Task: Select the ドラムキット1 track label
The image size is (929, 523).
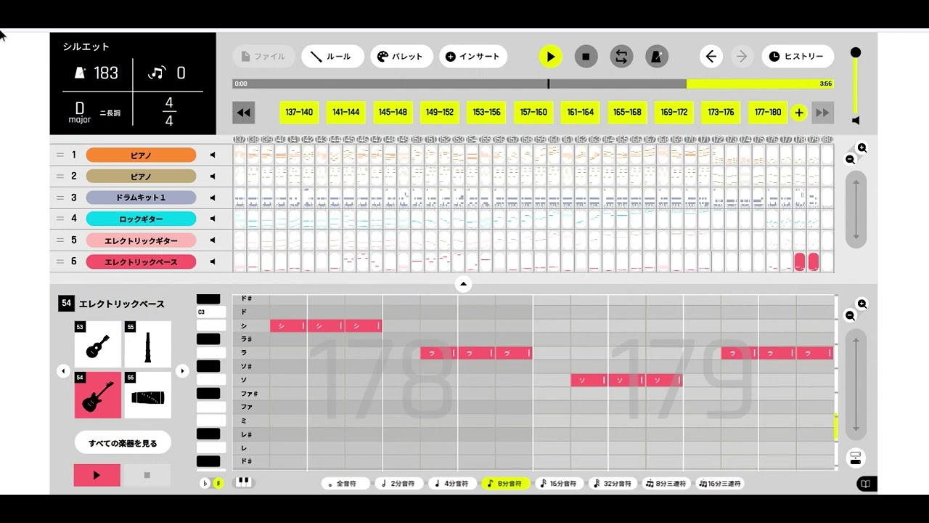Action: [x=141, y=198]
